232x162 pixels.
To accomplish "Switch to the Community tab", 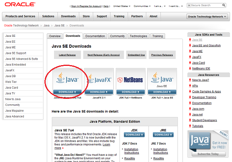I will 117,36.
